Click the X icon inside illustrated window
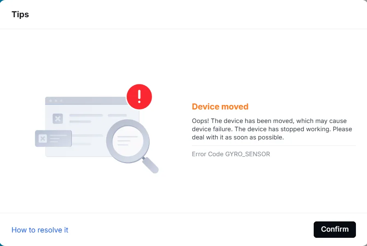 click(x=57, y=118)
